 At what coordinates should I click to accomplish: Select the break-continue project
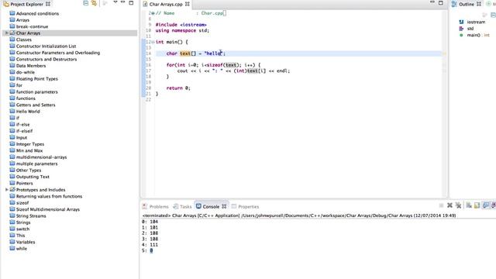32,26
